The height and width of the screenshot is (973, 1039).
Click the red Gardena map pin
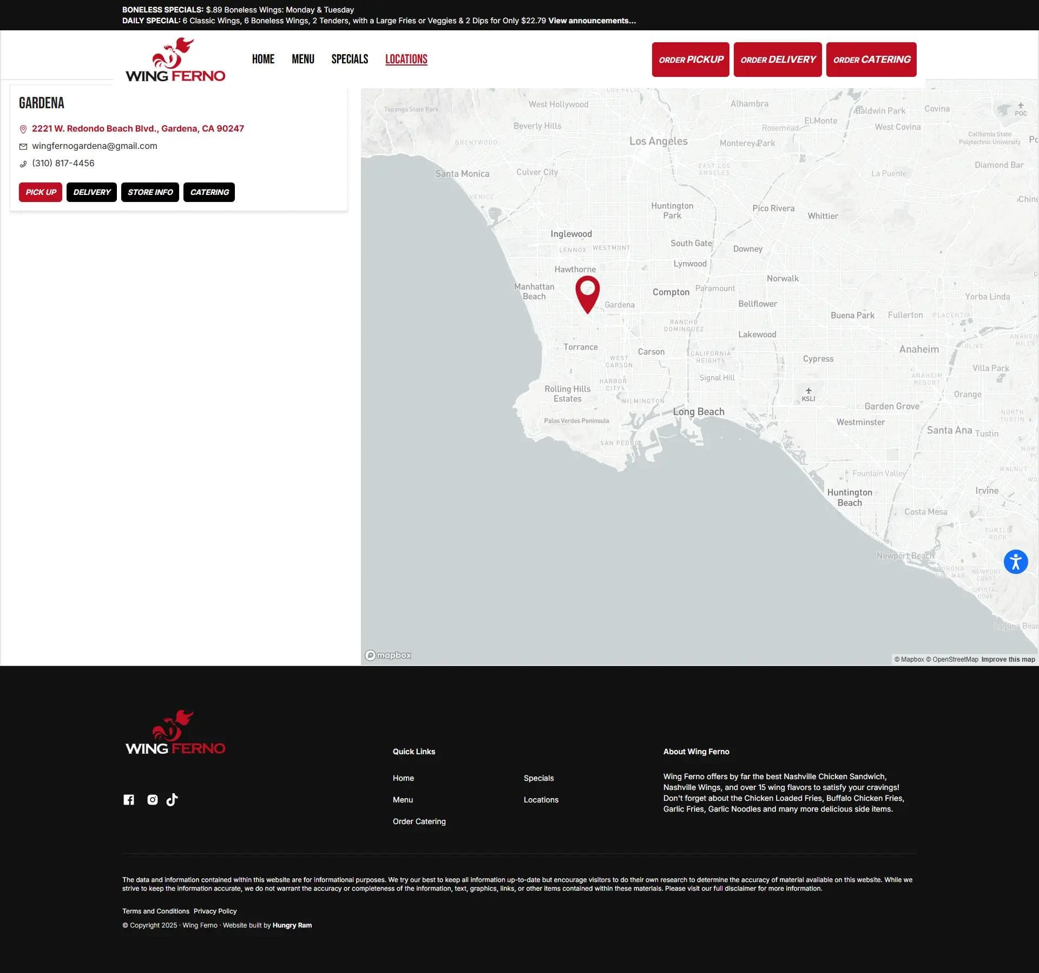(x=587, y=295)
